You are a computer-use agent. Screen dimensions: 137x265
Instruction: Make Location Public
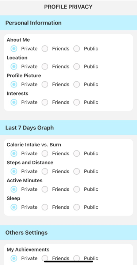(77, 67)
